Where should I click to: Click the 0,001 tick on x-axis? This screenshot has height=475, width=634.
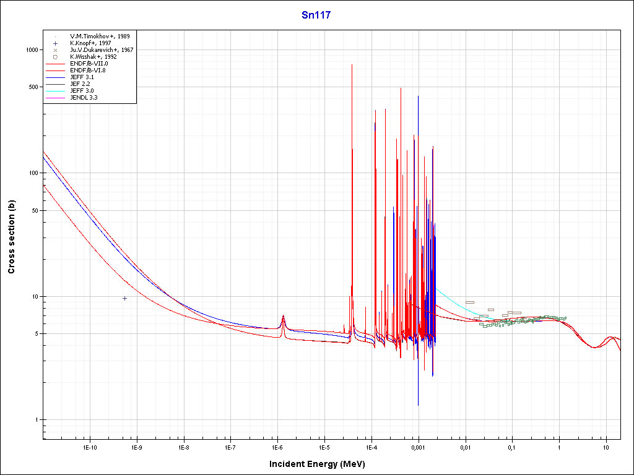418,447
